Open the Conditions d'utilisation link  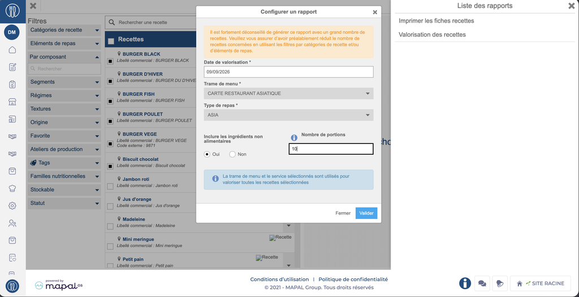pos(279,279)
